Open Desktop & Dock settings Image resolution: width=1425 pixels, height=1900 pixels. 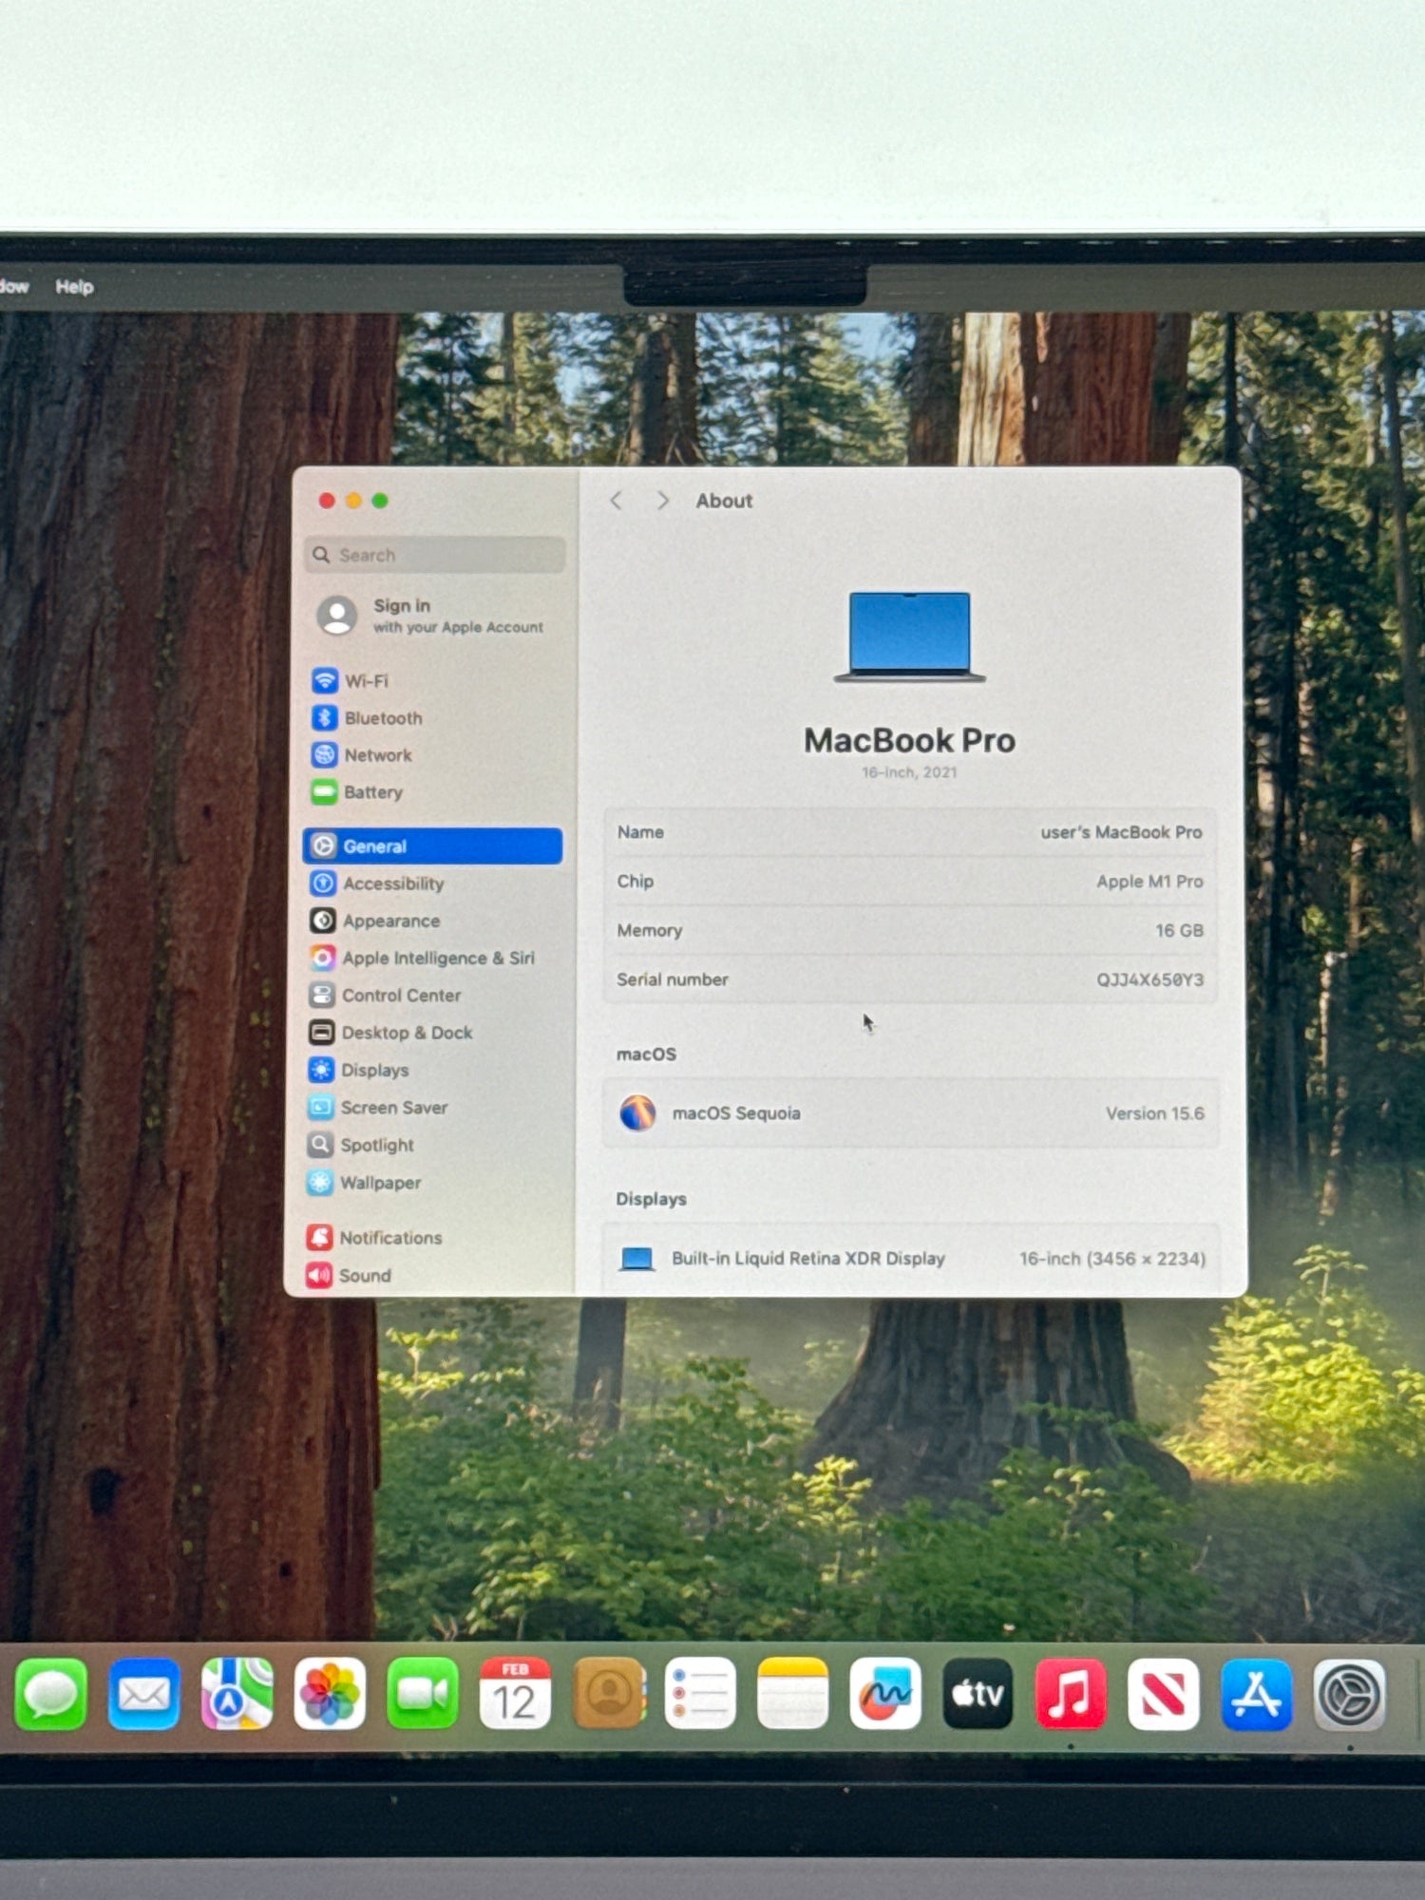pos(406,1033)
